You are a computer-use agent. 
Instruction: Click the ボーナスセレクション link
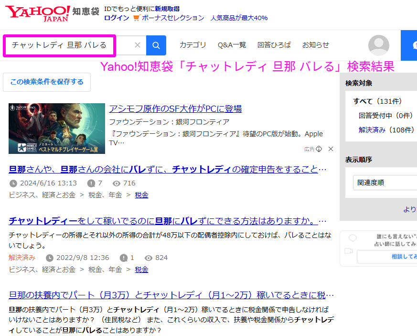click(x=173, y=18)
